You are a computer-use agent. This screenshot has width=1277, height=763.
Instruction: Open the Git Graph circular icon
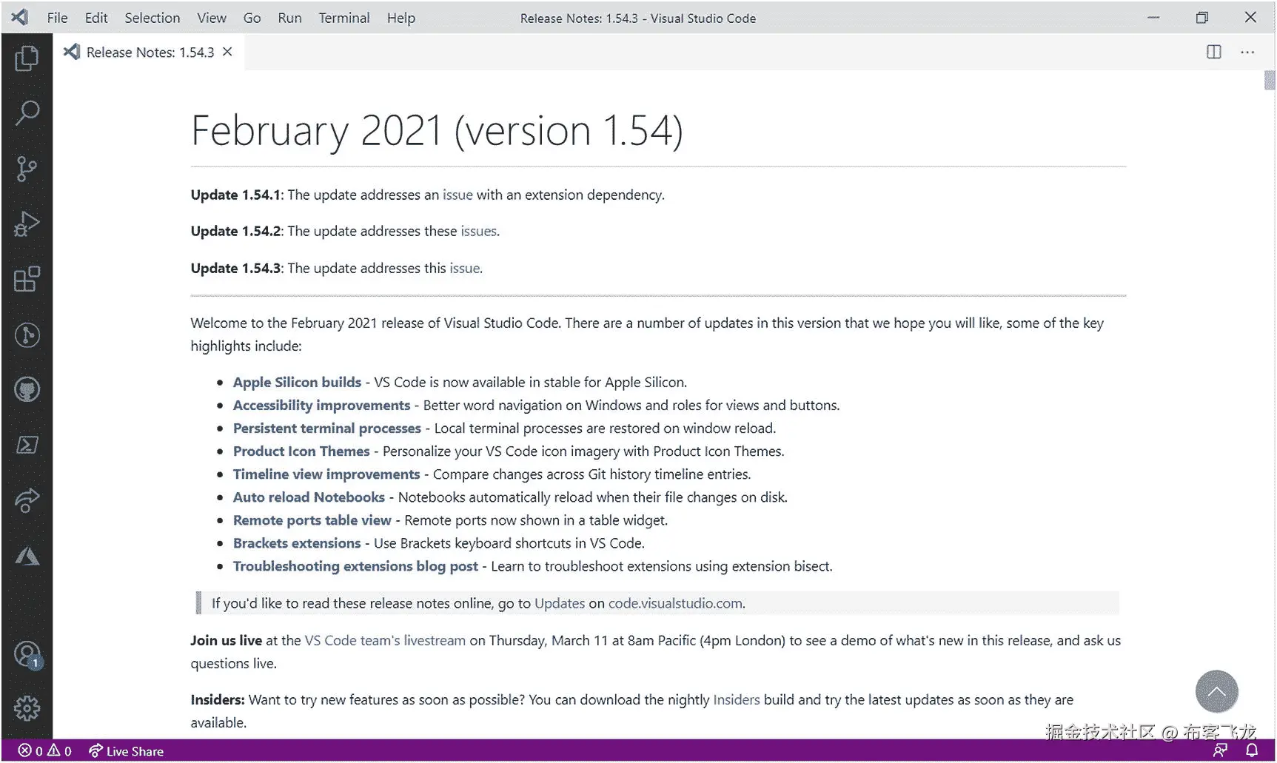27,335
